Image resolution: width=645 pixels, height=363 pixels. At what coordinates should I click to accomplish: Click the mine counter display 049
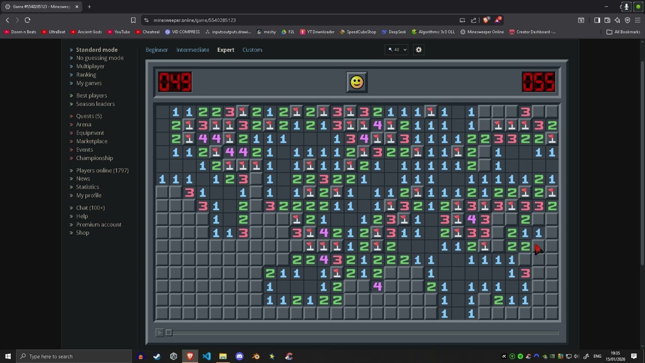[175, 82]
